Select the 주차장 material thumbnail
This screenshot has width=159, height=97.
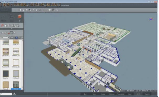(x=16, y=51)
